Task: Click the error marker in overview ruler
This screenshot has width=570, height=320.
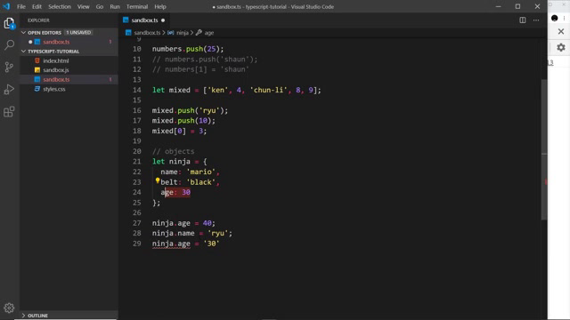Action: 546,182
